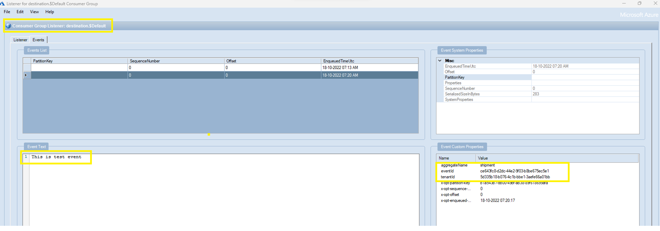Select the PartitionKey system property row
The height and width of the screenshot is (231, 660).
pyautogui.click(x=541, y=77)
